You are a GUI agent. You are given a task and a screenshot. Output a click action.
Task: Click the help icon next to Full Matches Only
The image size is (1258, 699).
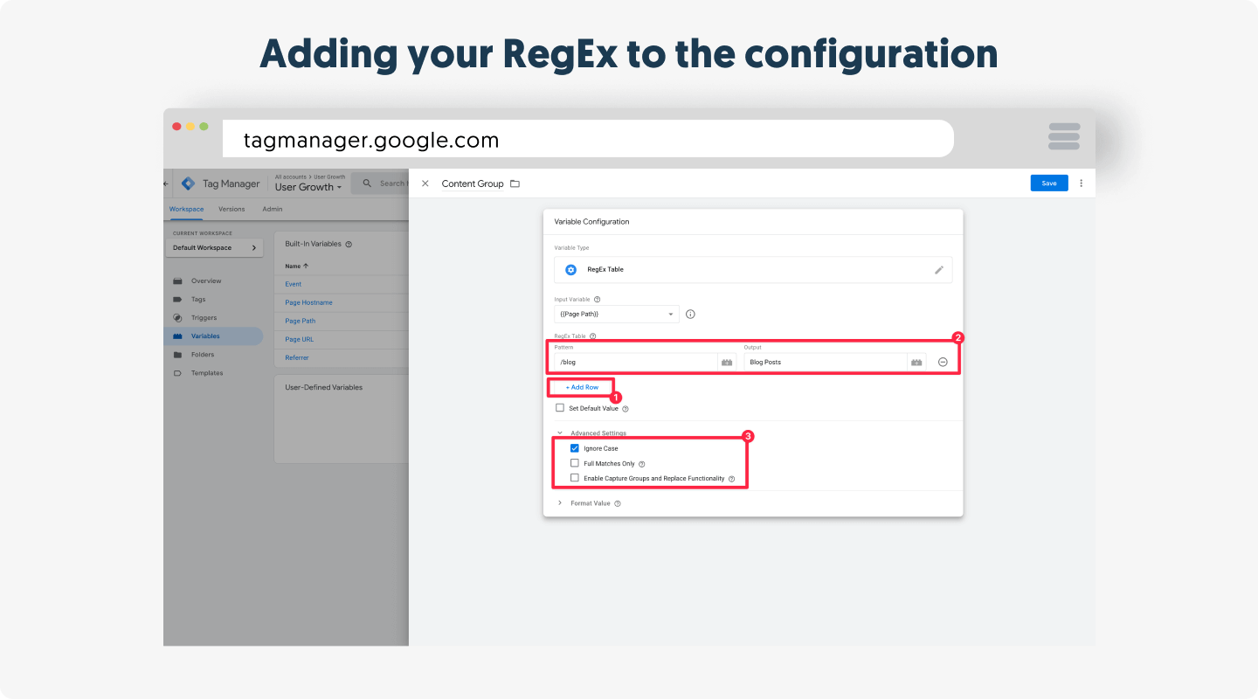[641, 464]
